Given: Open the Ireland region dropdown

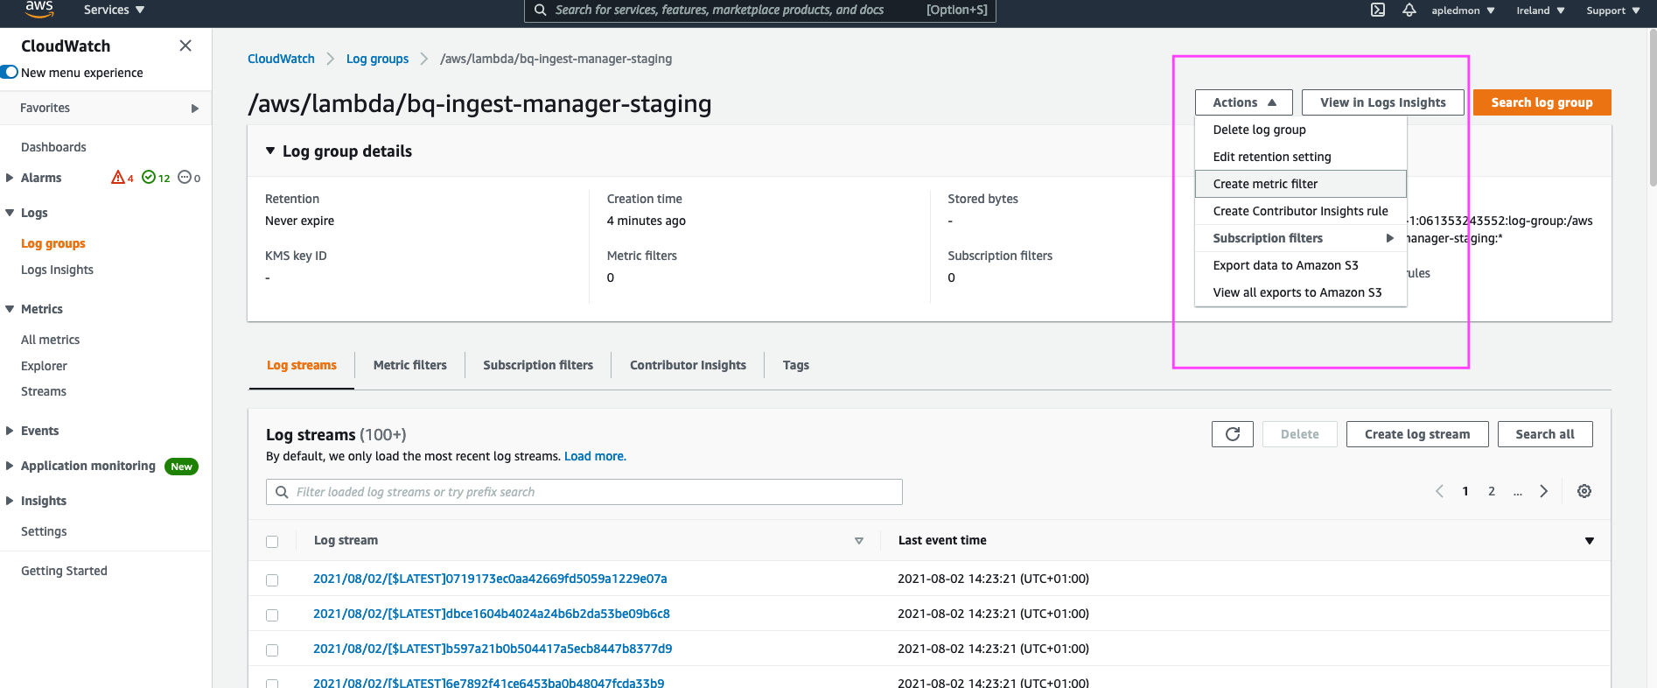Looking at the screenshot, I should 1541,11.
